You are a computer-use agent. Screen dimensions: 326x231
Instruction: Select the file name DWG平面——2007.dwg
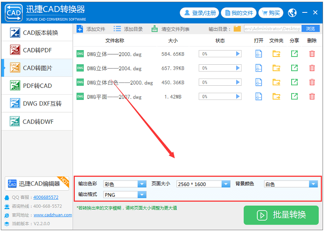pos(114,97)
